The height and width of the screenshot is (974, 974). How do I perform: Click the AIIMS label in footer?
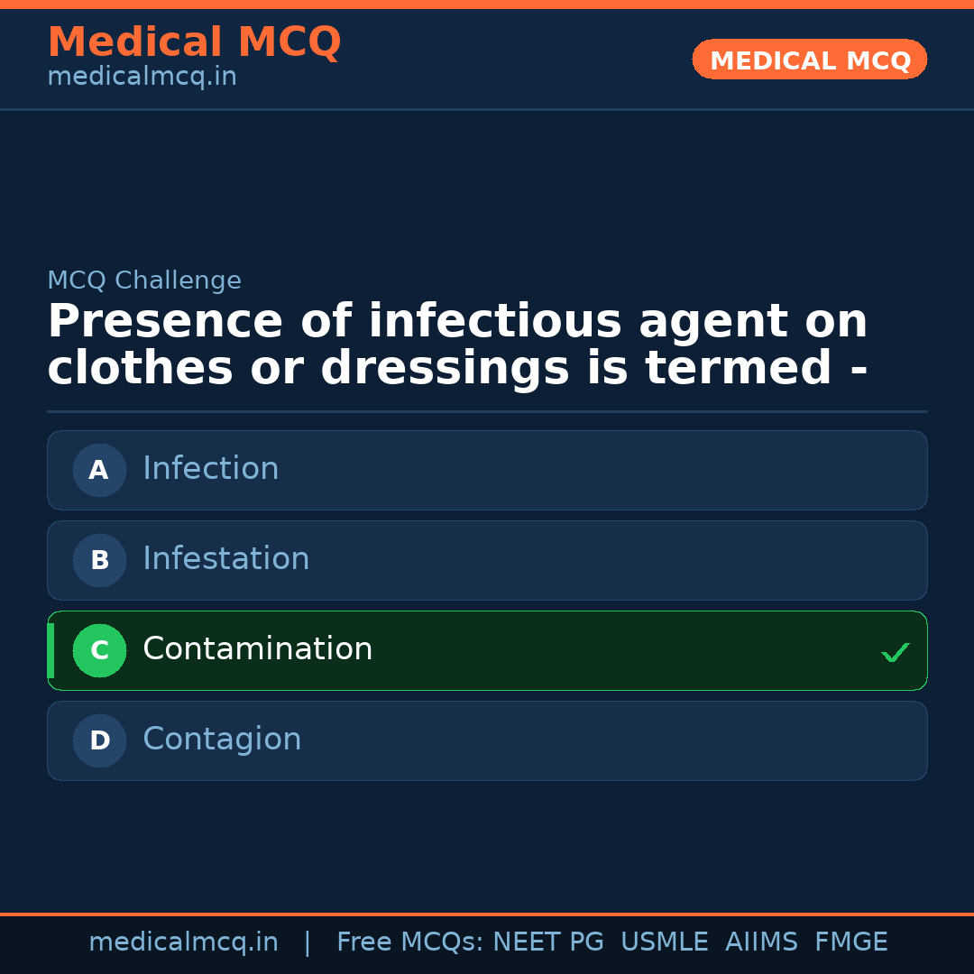(x=761, y=942)
